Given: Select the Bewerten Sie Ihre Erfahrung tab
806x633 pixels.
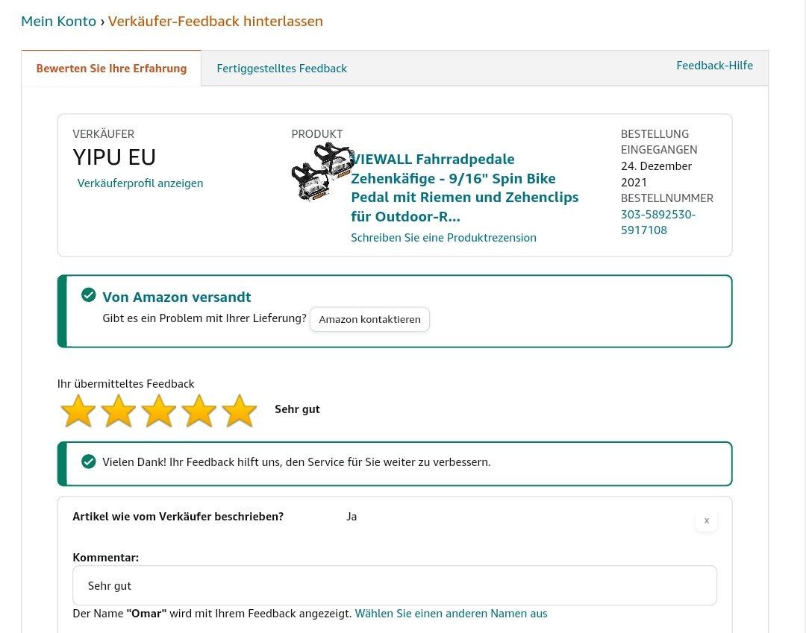Looking at the screenshot, I should pyautogui.click(x=111, y=69).
